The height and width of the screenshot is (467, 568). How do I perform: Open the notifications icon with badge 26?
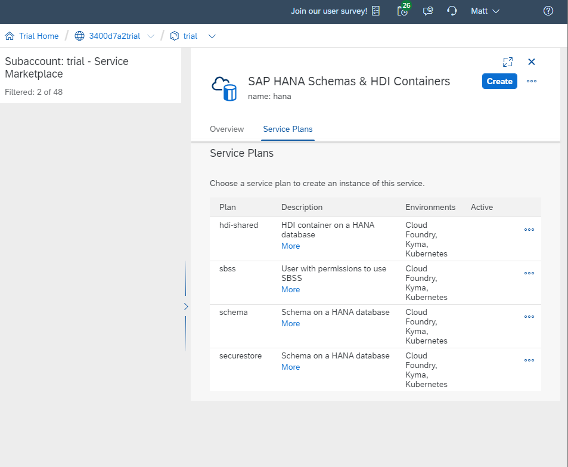pyautogui.click(x=403, y=11)
